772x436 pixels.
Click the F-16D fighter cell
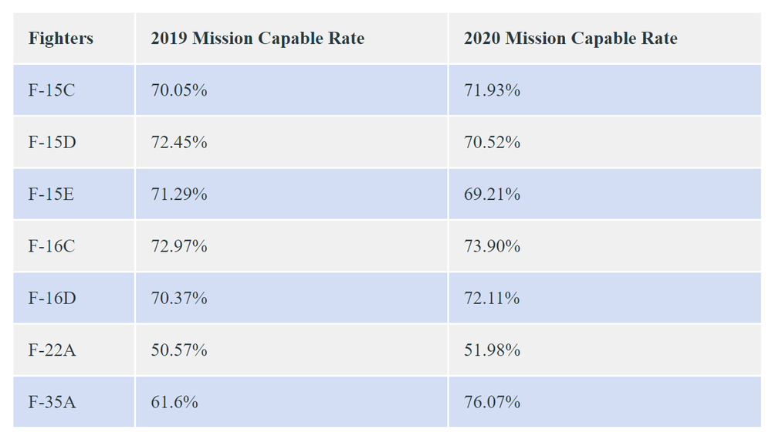tap(52, 298)
